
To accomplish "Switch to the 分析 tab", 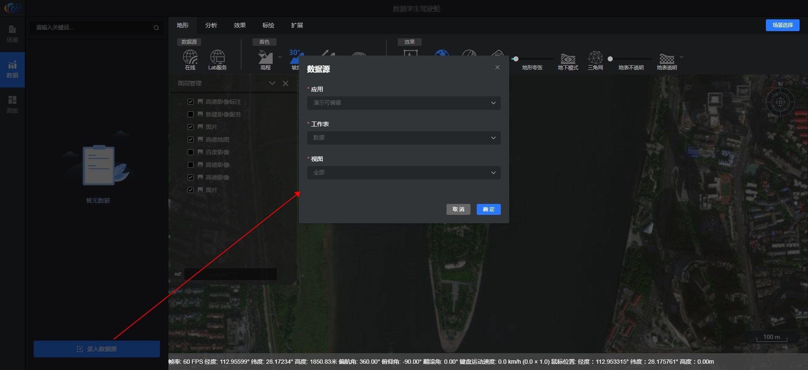I will click(x=211, y=25).
